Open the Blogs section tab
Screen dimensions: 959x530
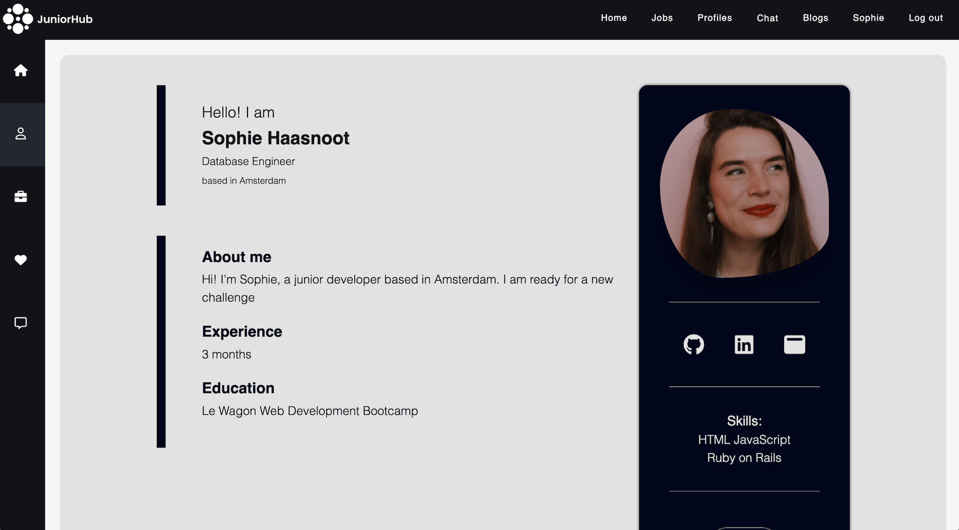[x=815, y=18]
